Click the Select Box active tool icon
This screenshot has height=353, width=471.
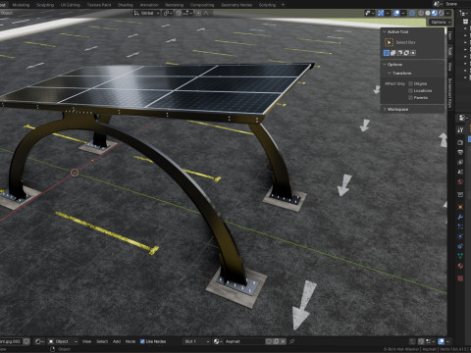click(x=389, y=42)
